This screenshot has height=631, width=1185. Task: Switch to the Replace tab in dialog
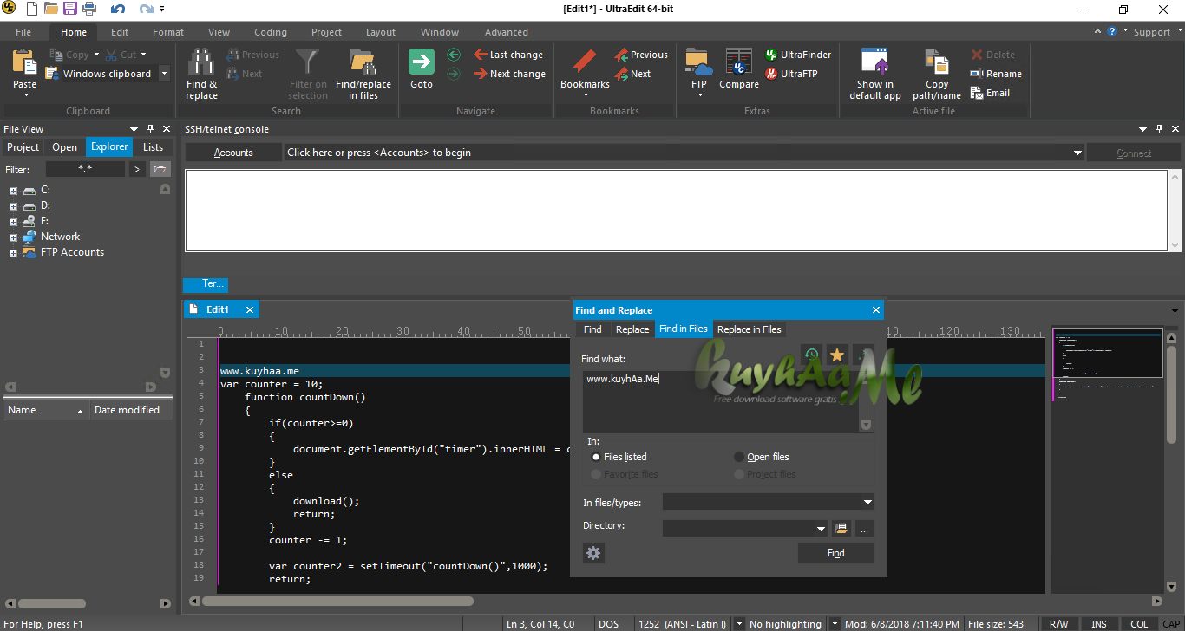tap(632, 329)
